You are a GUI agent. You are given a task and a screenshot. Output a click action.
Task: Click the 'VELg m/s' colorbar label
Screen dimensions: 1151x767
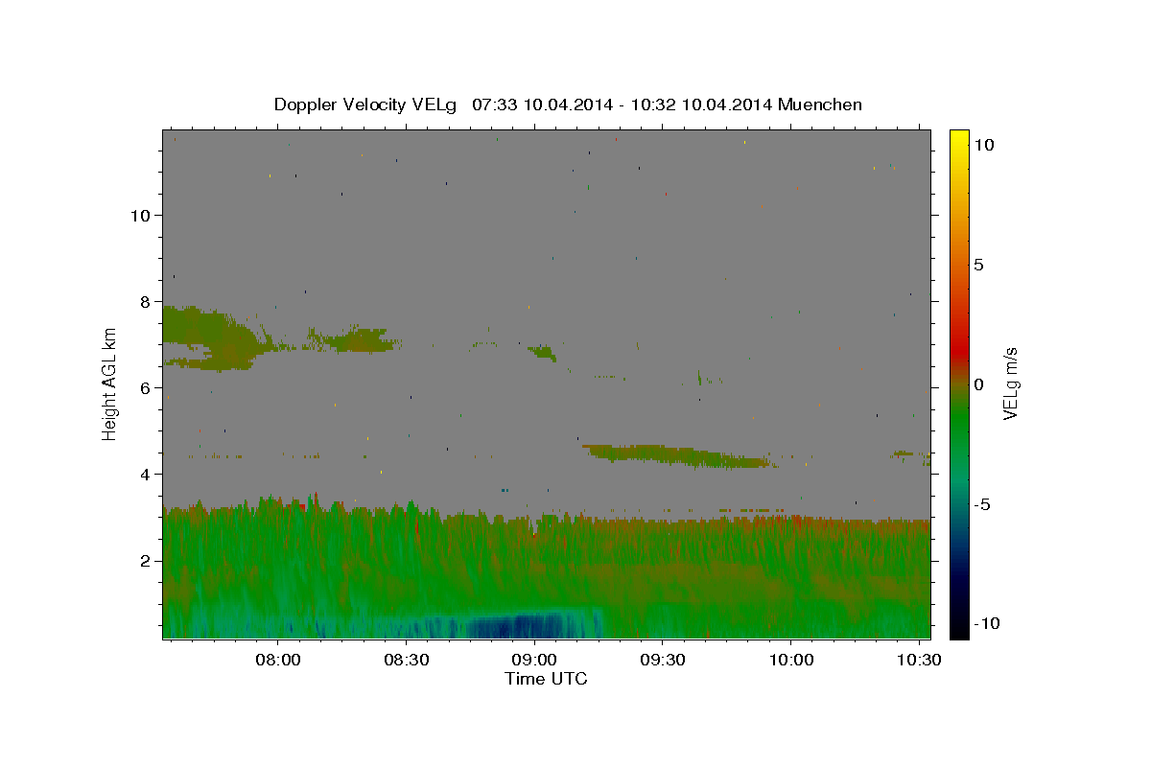(x=1010, y=383)
